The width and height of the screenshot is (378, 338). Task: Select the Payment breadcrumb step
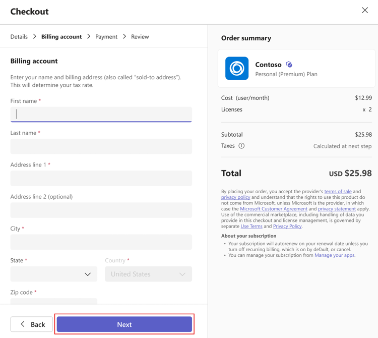coord(106,37)
